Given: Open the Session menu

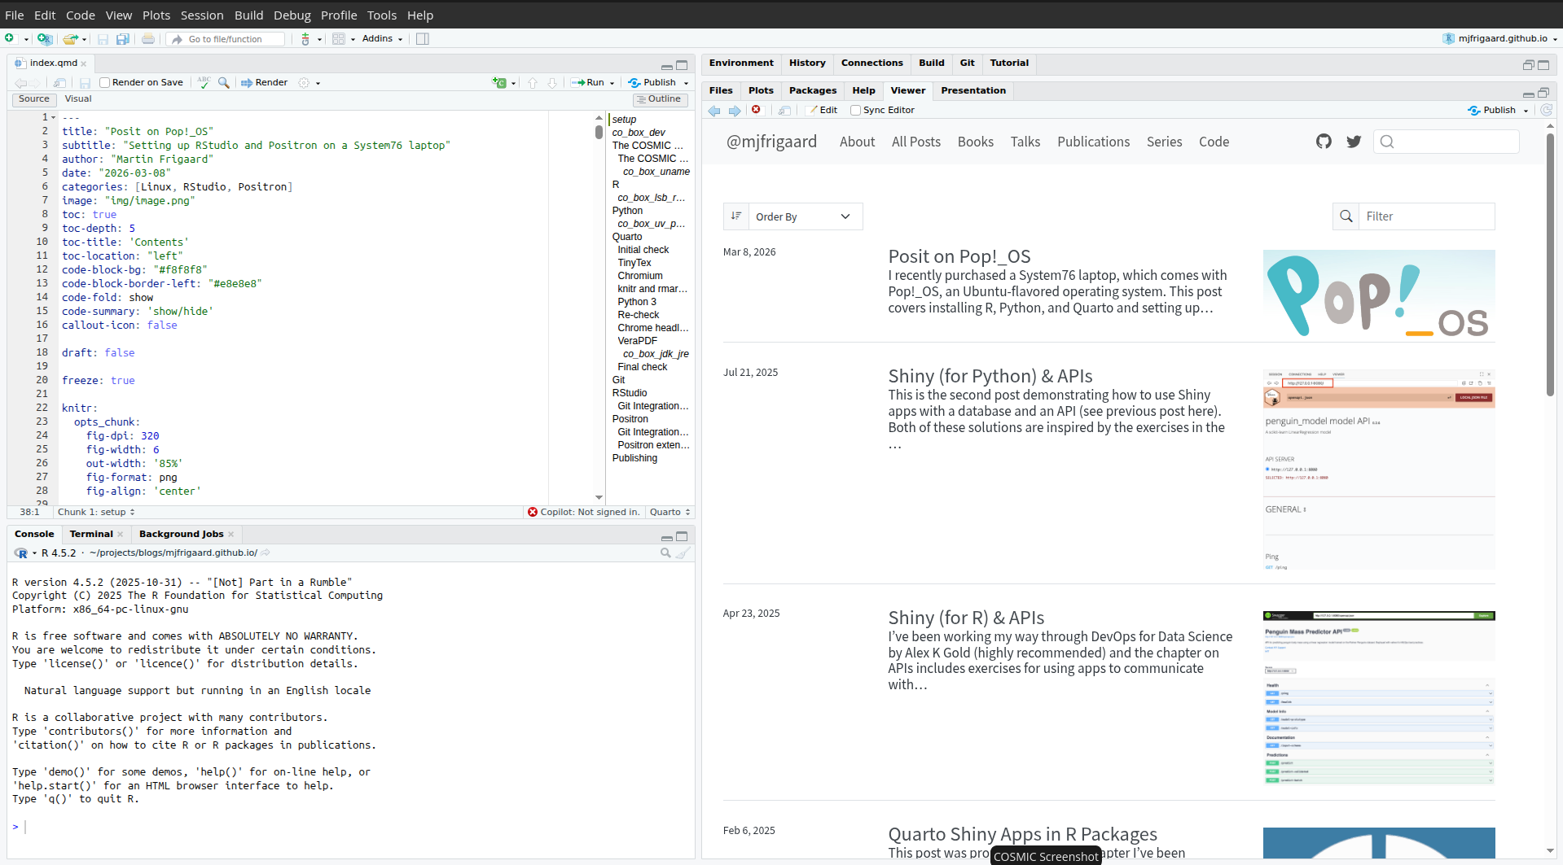Looking at the screenshot, I should (x=201, y=15).
